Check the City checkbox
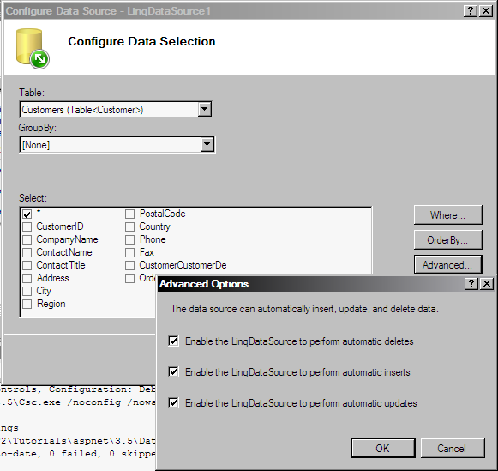The width and height of the screenshot is (498, 471). coord(27,291)
